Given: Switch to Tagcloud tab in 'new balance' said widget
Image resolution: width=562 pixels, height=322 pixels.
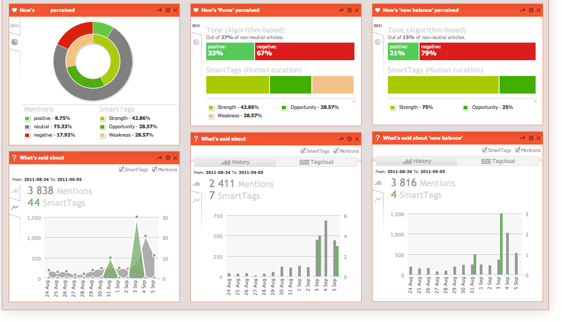Looking at the screenshot, I should [498, 161].
